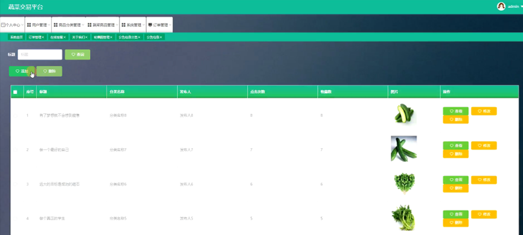
Task: Click 删除 for 做一个最好的自己 row
Action: tap(455, 154)
